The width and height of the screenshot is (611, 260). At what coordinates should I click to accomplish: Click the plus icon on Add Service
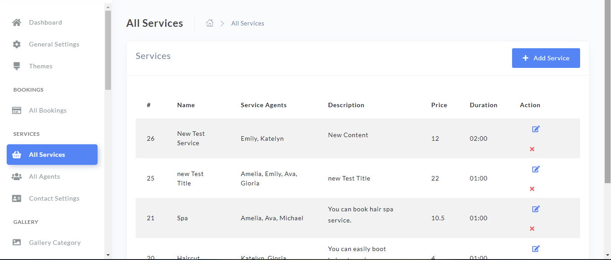[x=525, y=58]
